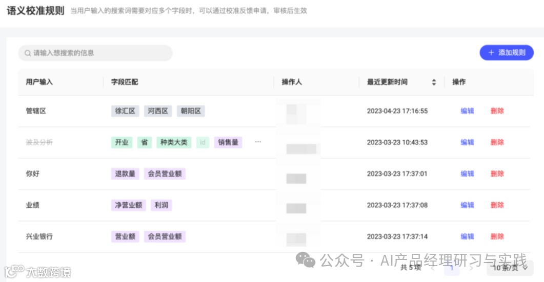Select the 业绩 user input cell

click(33, 205)
